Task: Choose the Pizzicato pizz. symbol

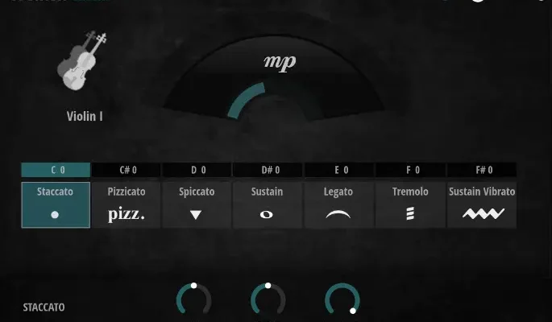Action: [127, 215]
